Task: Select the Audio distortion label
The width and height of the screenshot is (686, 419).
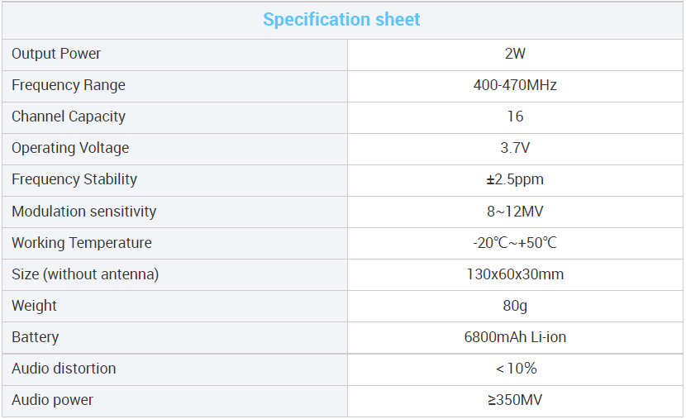Action: pos(64,369)
